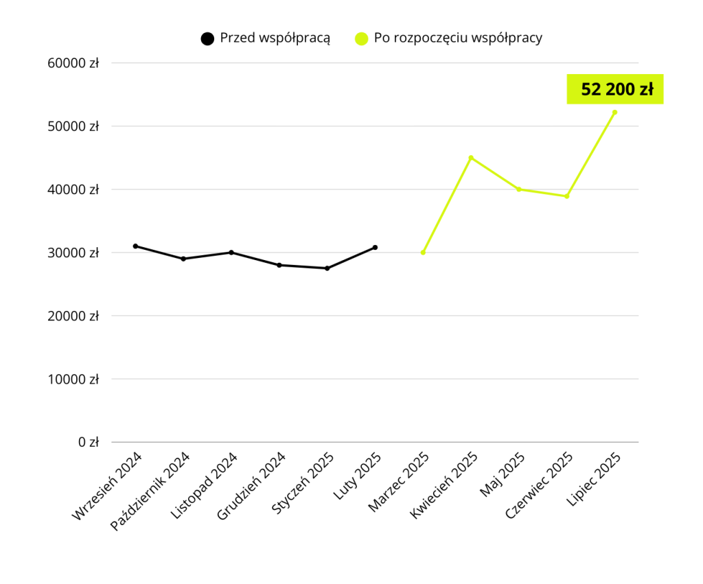Select the Kwiecień 2025 peak data point
The height and width of the screenshot is (584, 703).
click(x=471, y=158)
